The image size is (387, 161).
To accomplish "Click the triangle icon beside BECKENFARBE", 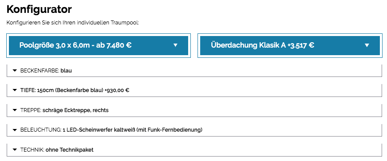I will 15,71.
